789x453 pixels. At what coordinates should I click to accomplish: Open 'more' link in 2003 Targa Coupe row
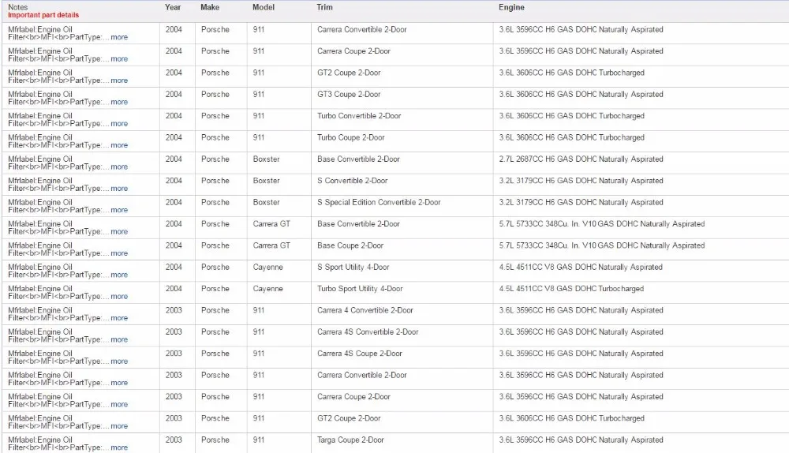tap(119, 448)
